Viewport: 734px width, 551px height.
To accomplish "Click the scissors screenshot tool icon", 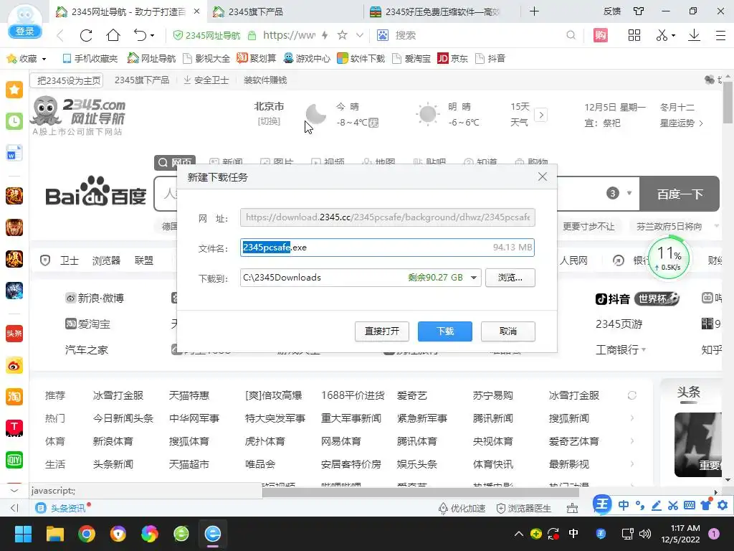I will coord(662,35).
